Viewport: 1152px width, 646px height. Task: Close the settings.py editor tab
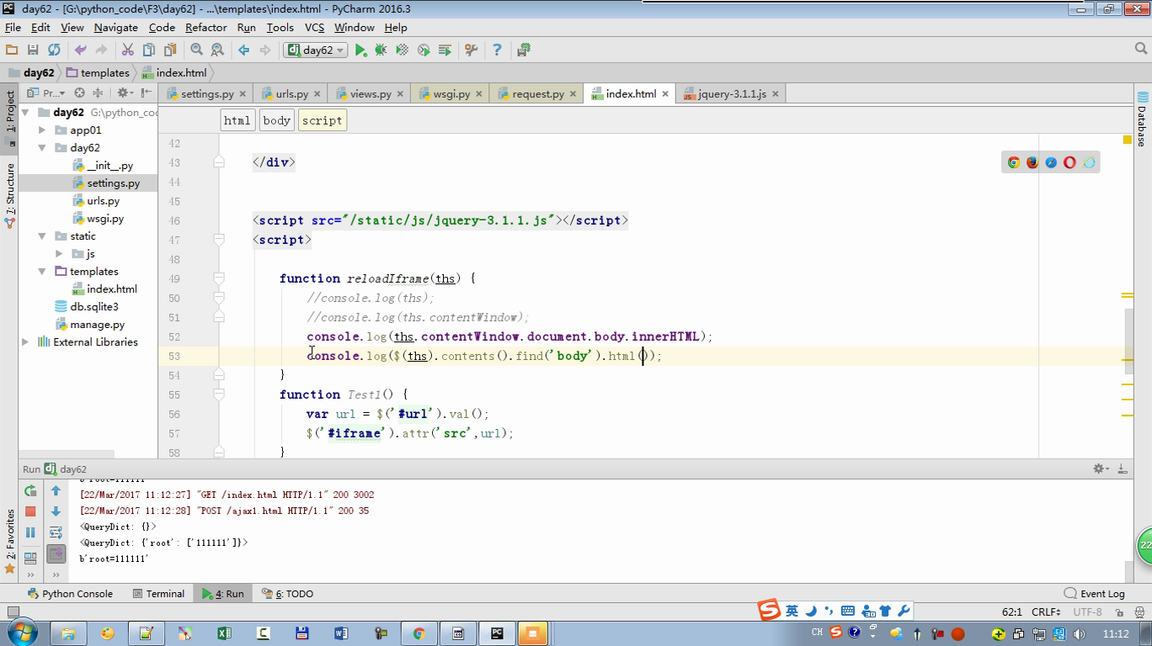243,94
